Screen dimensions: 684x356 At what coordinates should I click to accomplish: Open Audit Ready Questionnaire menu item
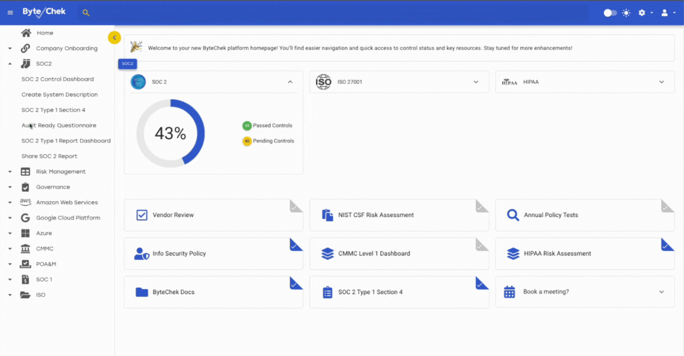coord(59,125)
